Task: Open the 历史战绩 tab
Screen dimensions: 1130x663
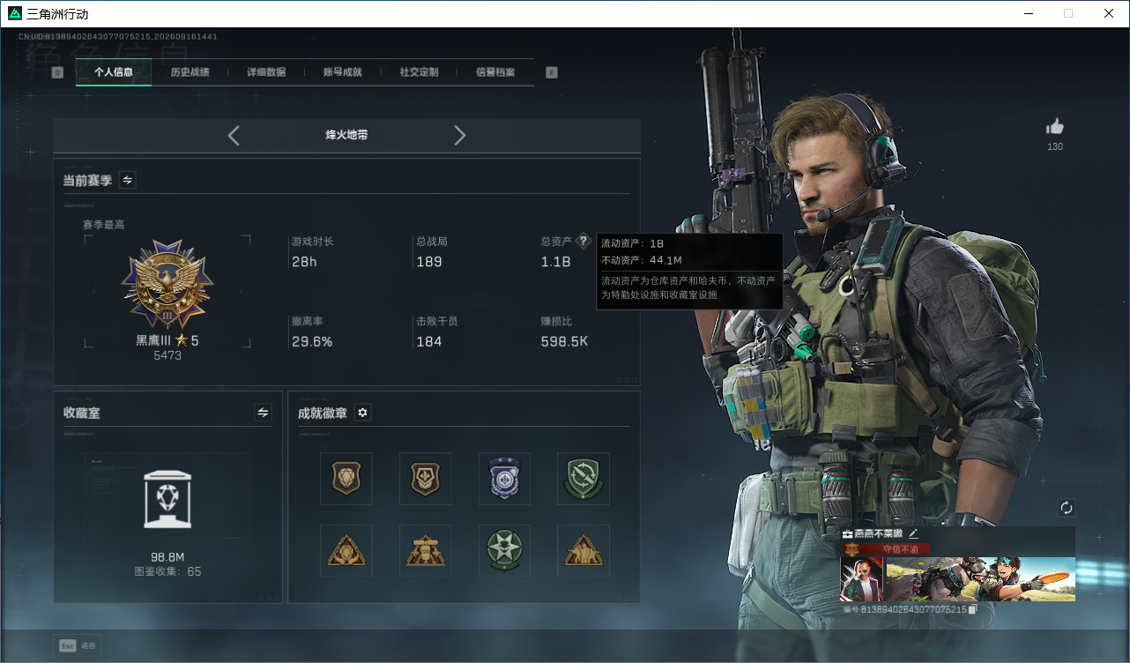Action: click(190, 72)
